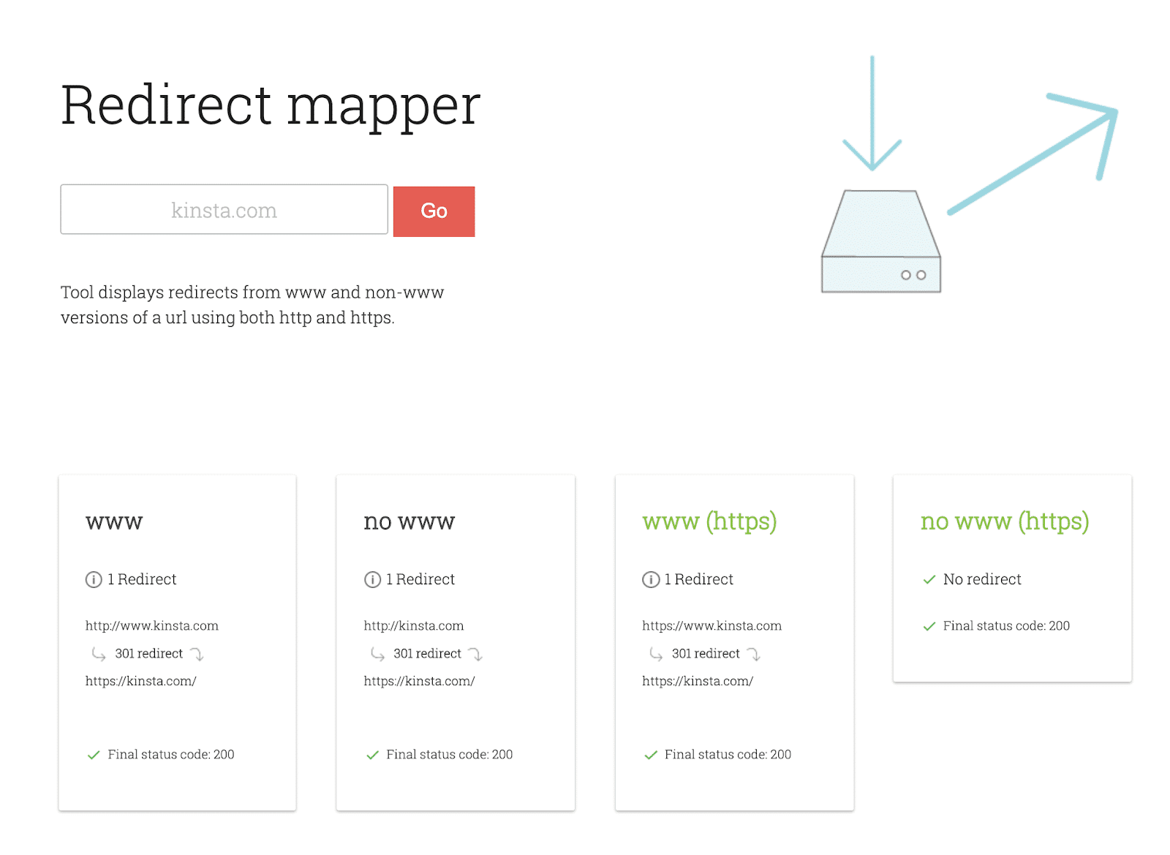The height and width of the screenshot is (855, 1170).
Task: Select the www (https) card heading
Action: coord(709,521)
